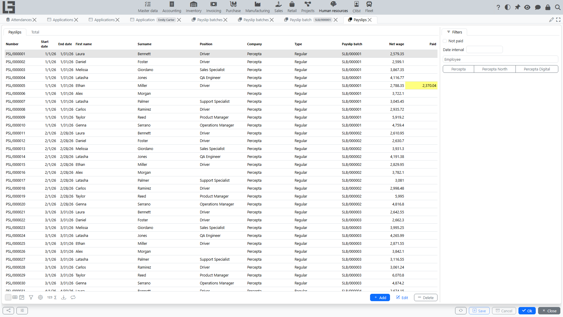Viewport: 563px width, 317px height.
Task: Click the reload button next to Save
Action: coord(461,311)
